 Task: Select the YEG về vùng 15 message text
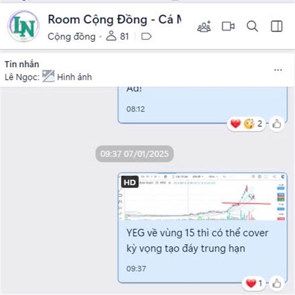(x=197, y=240)
